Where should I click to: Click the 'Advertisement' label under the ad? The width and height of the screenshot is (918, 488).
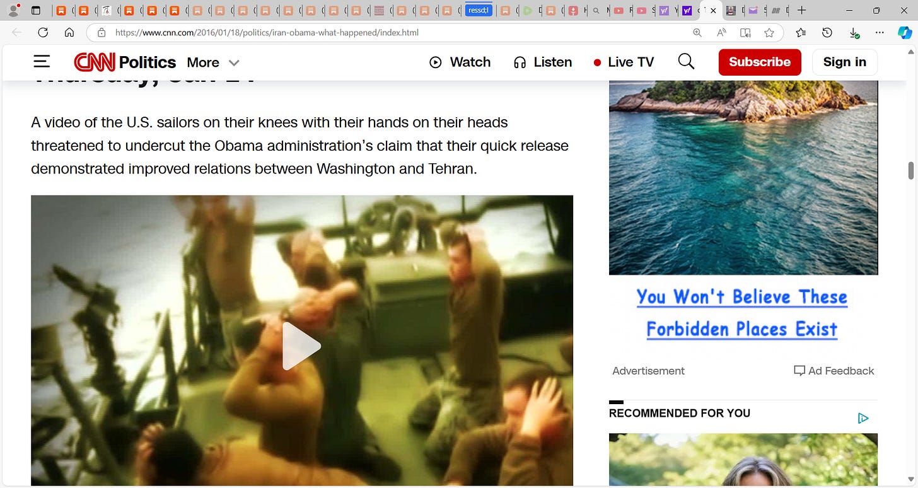[x=648, y=371]
